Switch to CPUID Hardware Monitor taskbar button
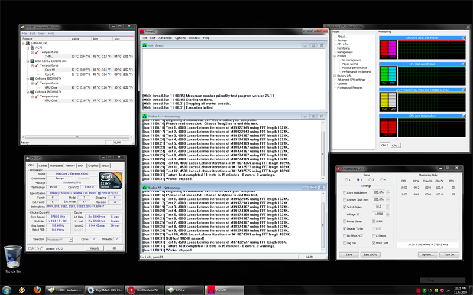 pyautogui.click(x=64, y=290)
